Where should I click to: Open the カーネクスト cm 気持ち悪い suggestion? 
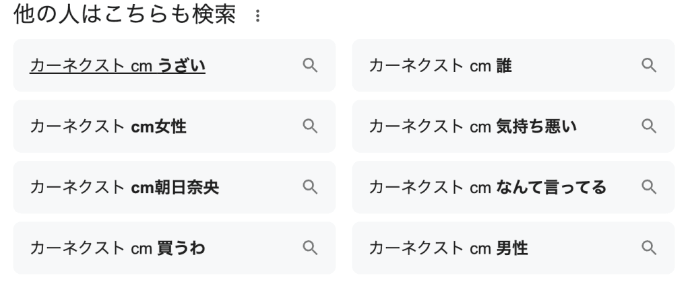coord(473,126)
